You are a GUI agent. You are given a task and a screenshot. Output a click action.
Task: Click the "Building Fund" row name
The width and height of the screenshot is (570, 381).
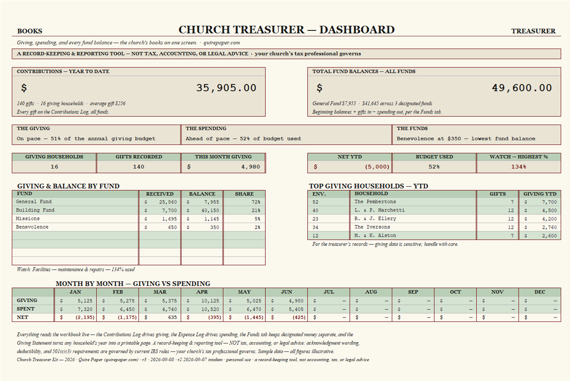[x=35, y=210]
